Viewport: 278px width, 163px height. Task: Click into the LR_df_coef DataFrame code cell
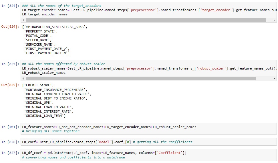[x=148, y=155]
